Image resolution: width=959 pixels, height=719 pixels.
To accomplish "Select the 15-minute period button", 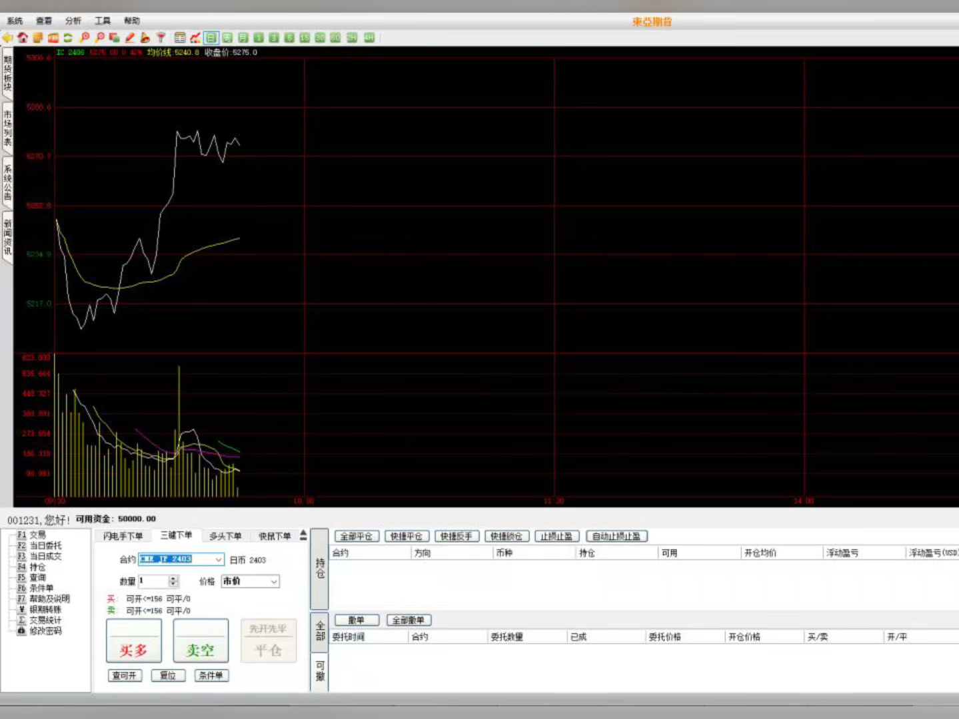I will point(305,38).
